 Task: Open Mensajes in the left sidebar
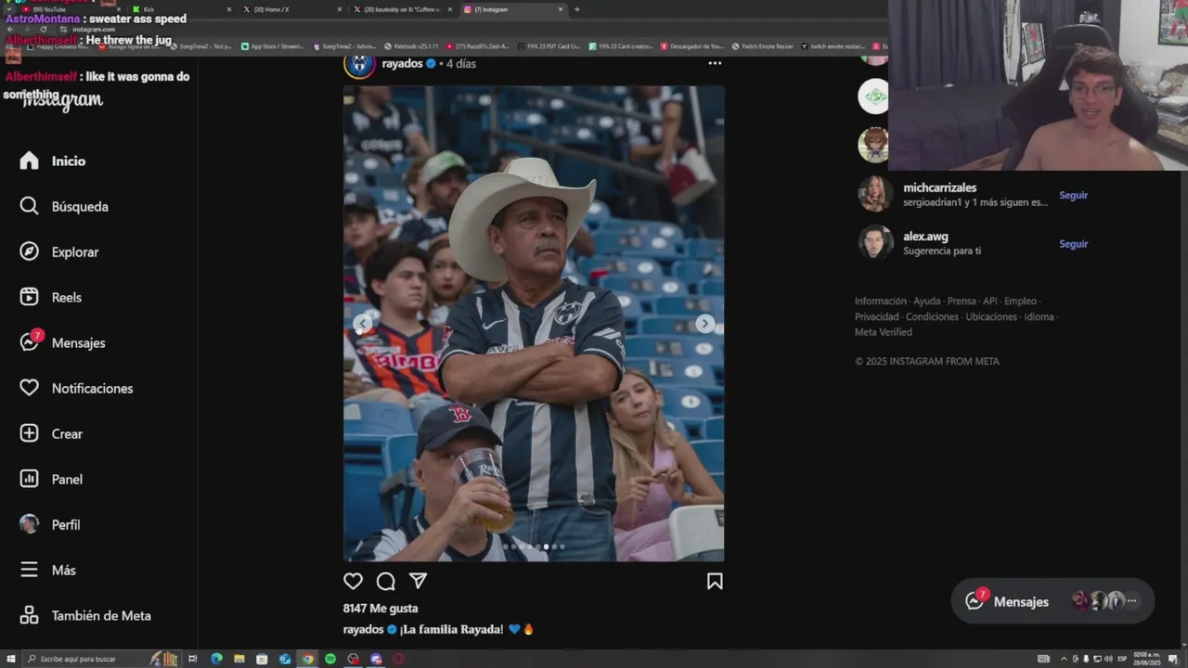[62, 342]
